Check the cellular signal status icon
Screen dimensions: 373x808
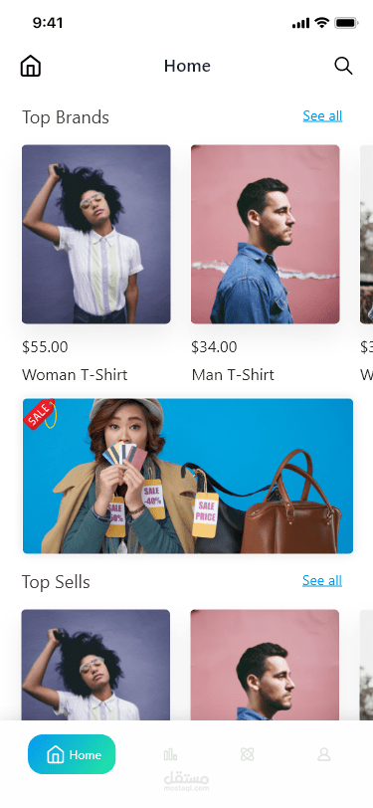point(300,23)
